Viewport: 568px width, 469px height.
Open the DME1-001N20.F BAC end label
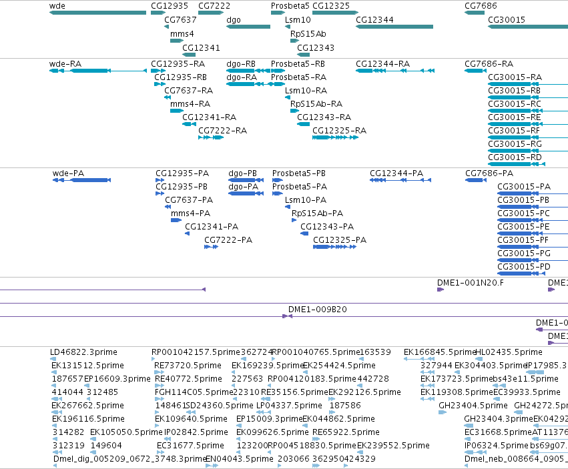point(470,284)
